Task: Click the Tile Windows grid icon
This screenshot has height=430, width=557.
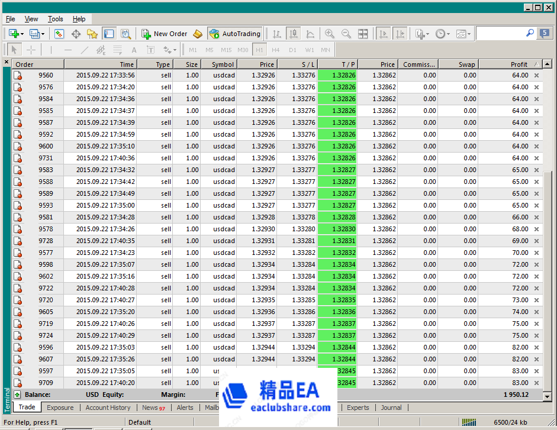Action: 363,34
